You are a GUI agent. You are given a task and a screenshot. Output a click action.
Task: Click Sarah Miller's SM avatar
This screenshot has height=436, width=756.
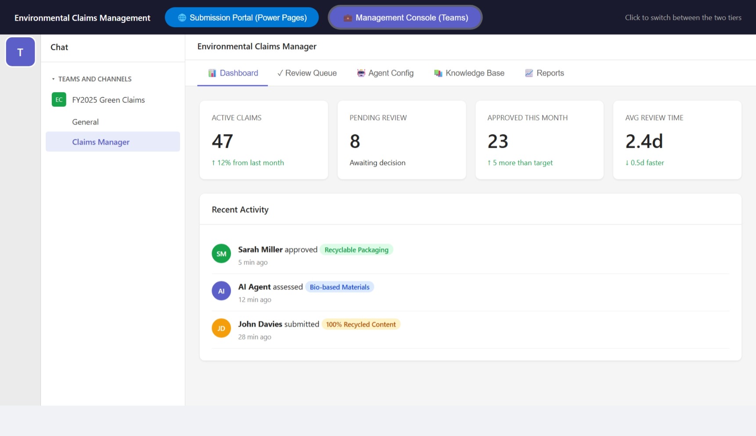(x=221, y=254)
